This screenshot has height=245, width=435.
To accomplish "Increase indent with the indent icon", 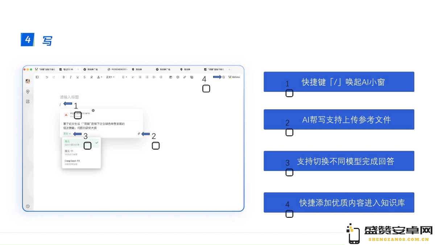I will 161,77.
